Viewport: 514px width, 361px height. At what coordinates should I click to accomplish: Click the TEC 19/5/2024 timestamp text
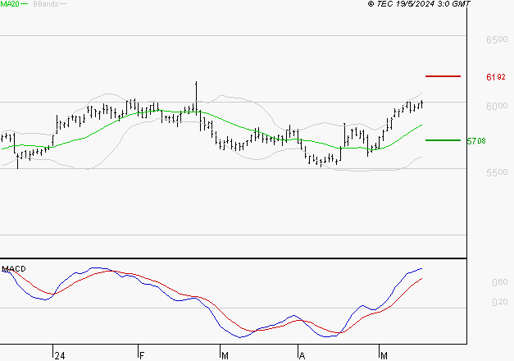(x=419, y=4)
